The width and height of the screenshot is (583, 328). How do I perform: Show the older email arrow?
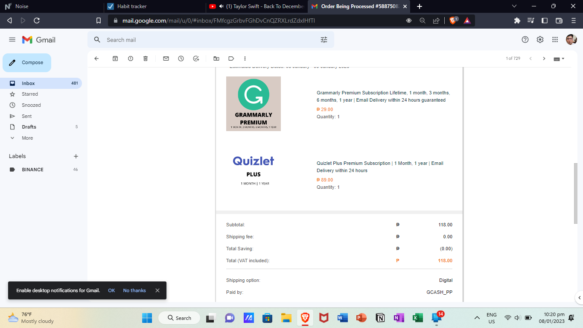tap(544, 59)
